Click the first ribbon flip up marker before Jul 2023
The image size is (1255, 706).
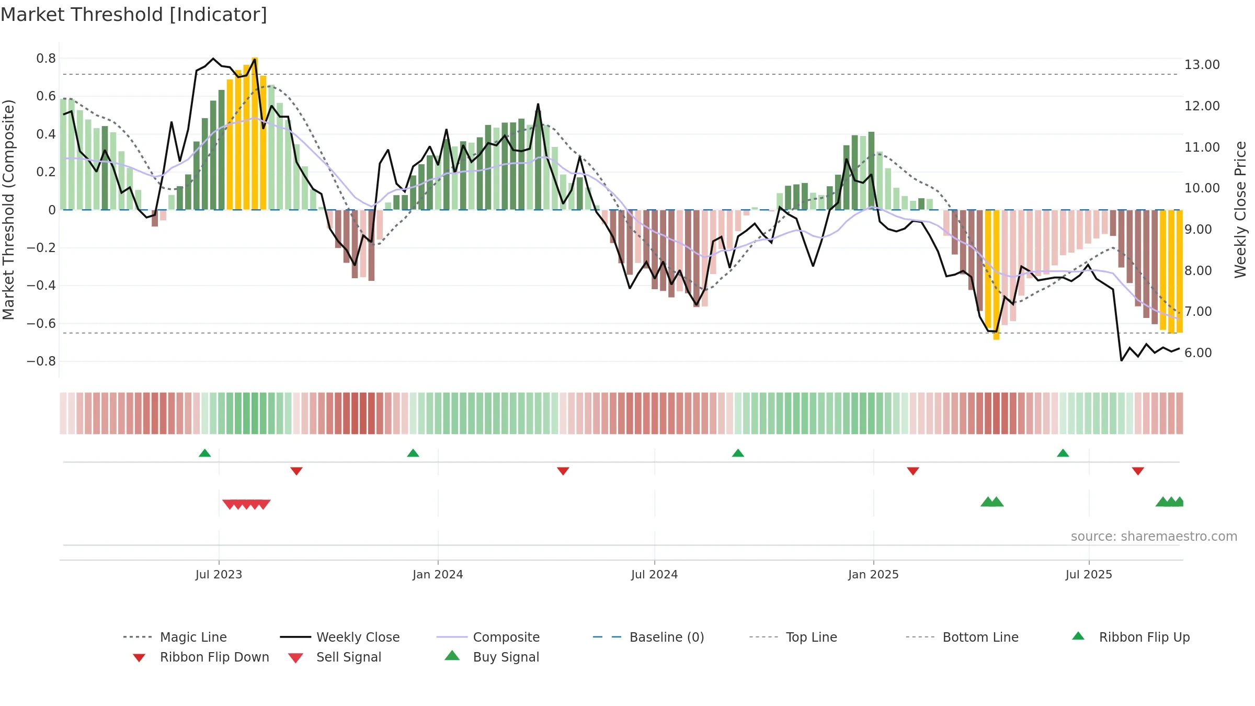tap(205, 453)
